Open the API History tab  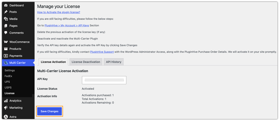coord(114,62)
